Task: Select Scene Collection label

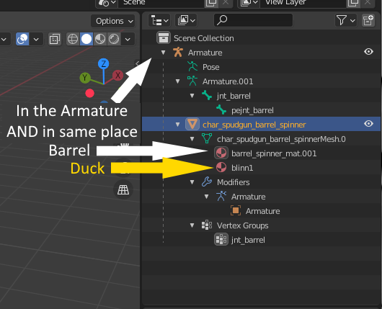Action: pos(204,38)
